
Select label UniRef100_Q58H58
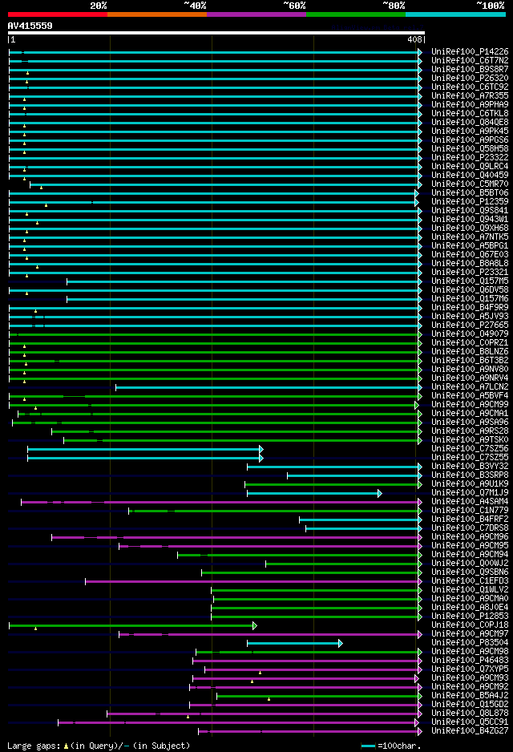coord(470,148)
